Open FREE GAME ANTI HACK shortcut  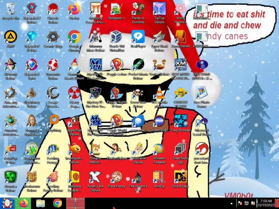pyautogui.click(x=202, y=69)
